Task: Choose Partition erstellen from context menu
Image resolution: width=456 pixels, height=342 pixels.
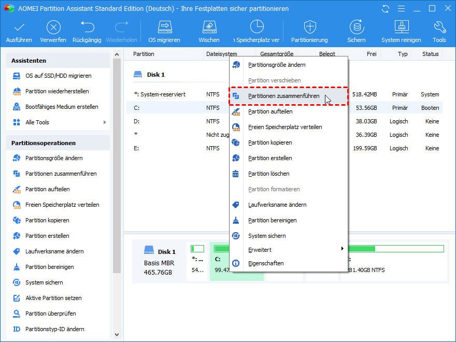Action: click(289, 158)
